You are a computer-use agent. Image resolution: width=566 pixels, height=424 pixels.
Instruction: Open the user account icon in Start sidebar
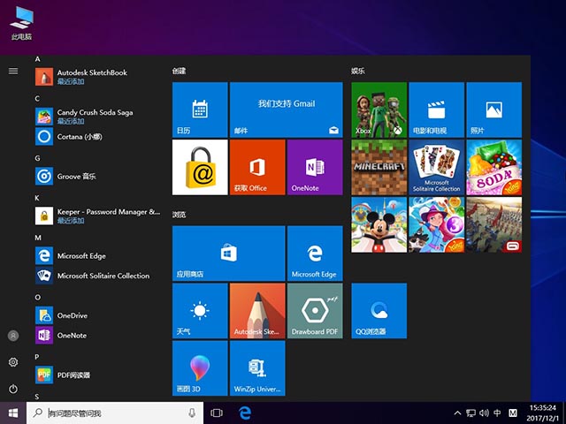[13, 336]
